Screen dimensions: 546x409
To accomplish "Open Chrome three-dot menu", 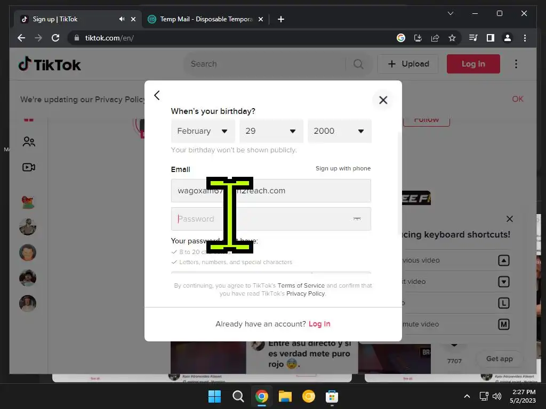I will (525, 38).
